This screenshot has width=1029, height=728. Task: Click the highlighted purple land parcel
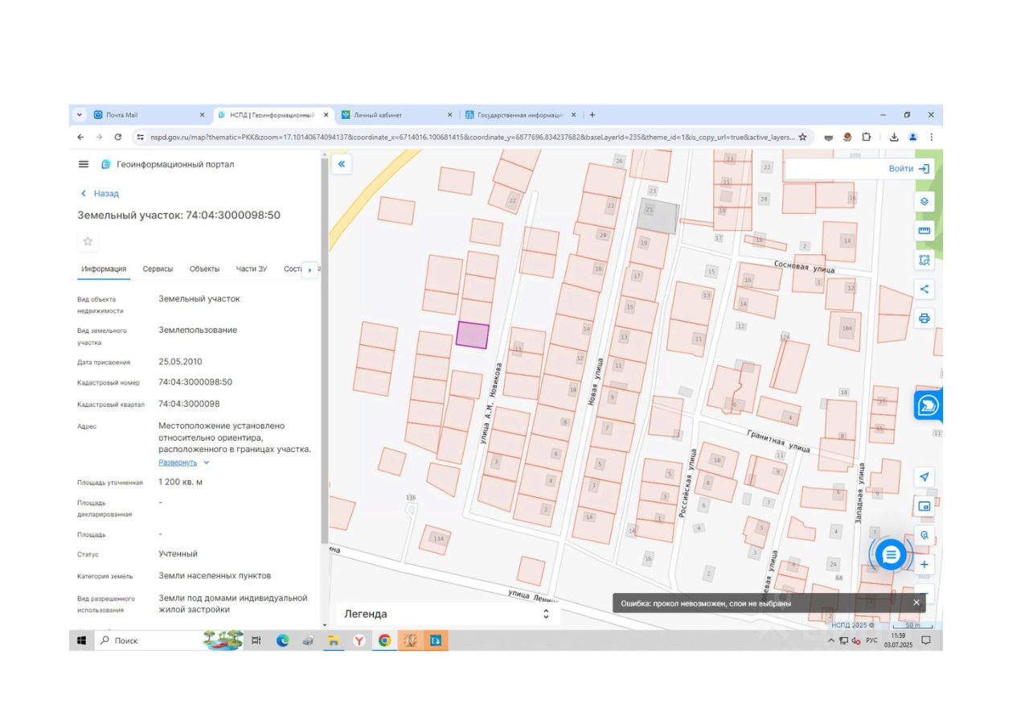[473, 335]
